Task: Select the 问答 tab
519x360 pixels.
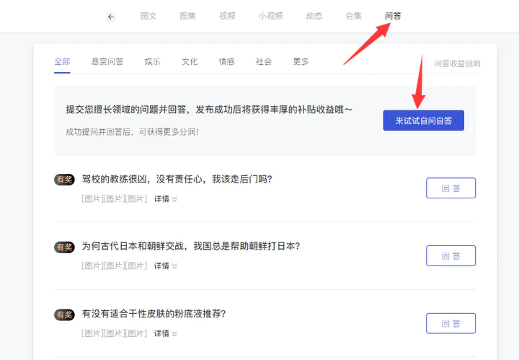Action: (393, 16)
